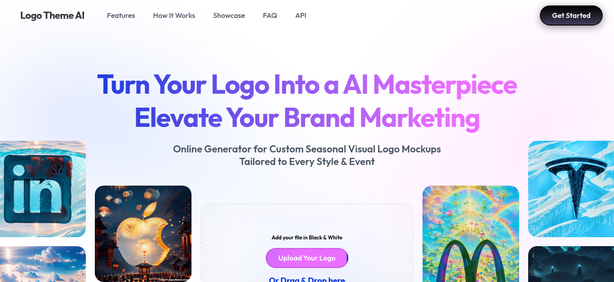Image resolution: width=614 pixels, height=282 pixels.
Task: Select FAQ in the navigation bar
Action: click(270, 15)
